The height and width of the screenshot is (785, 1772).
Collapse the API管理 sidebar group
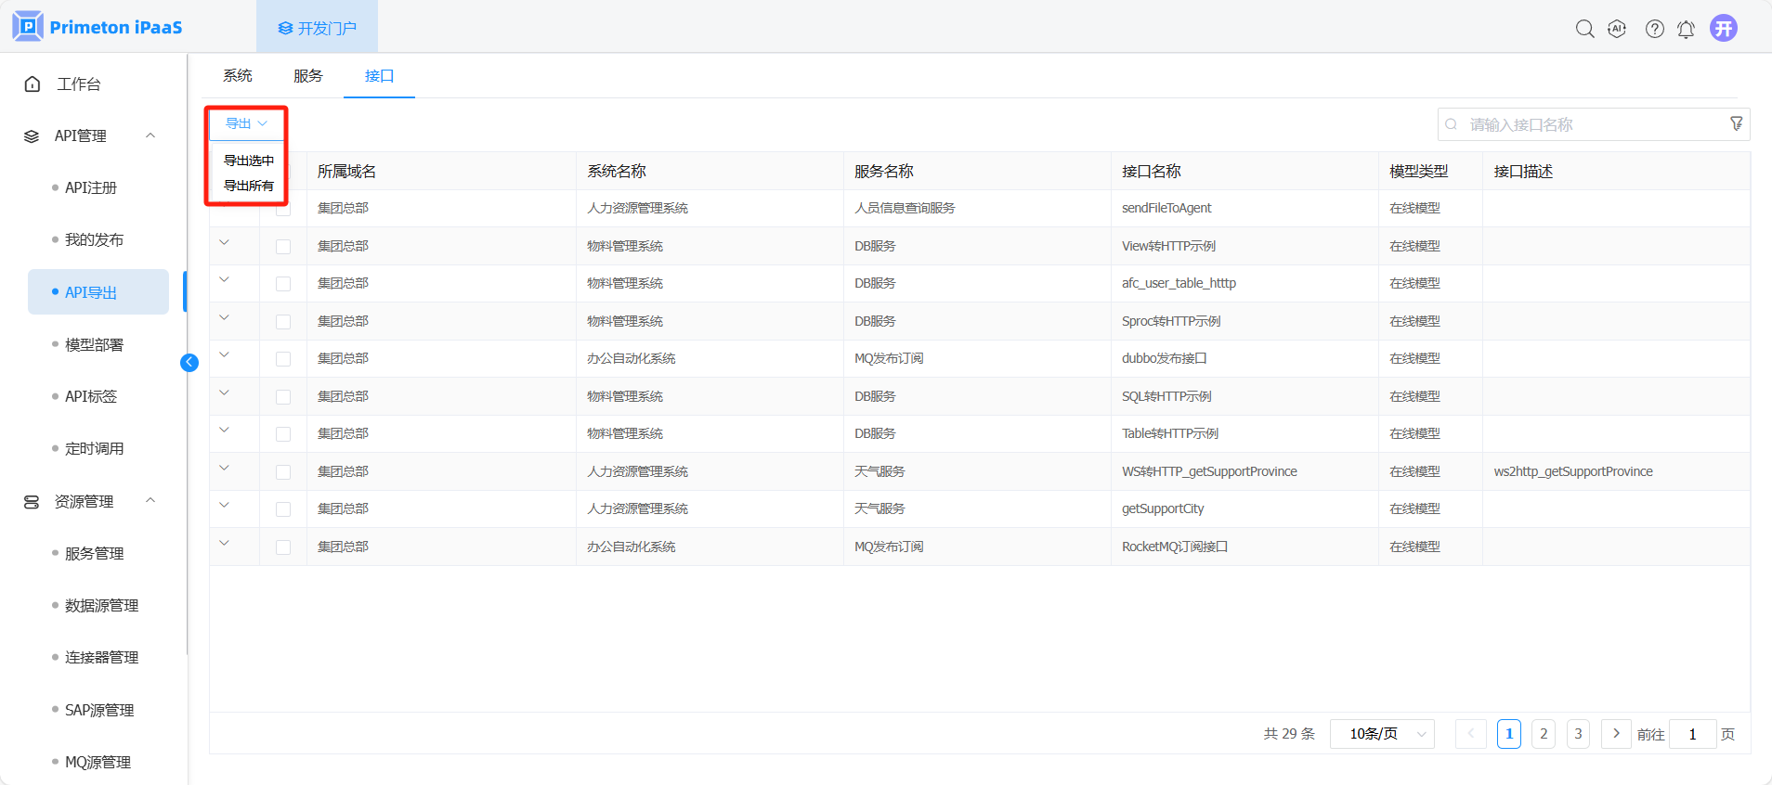coord(150,135)
